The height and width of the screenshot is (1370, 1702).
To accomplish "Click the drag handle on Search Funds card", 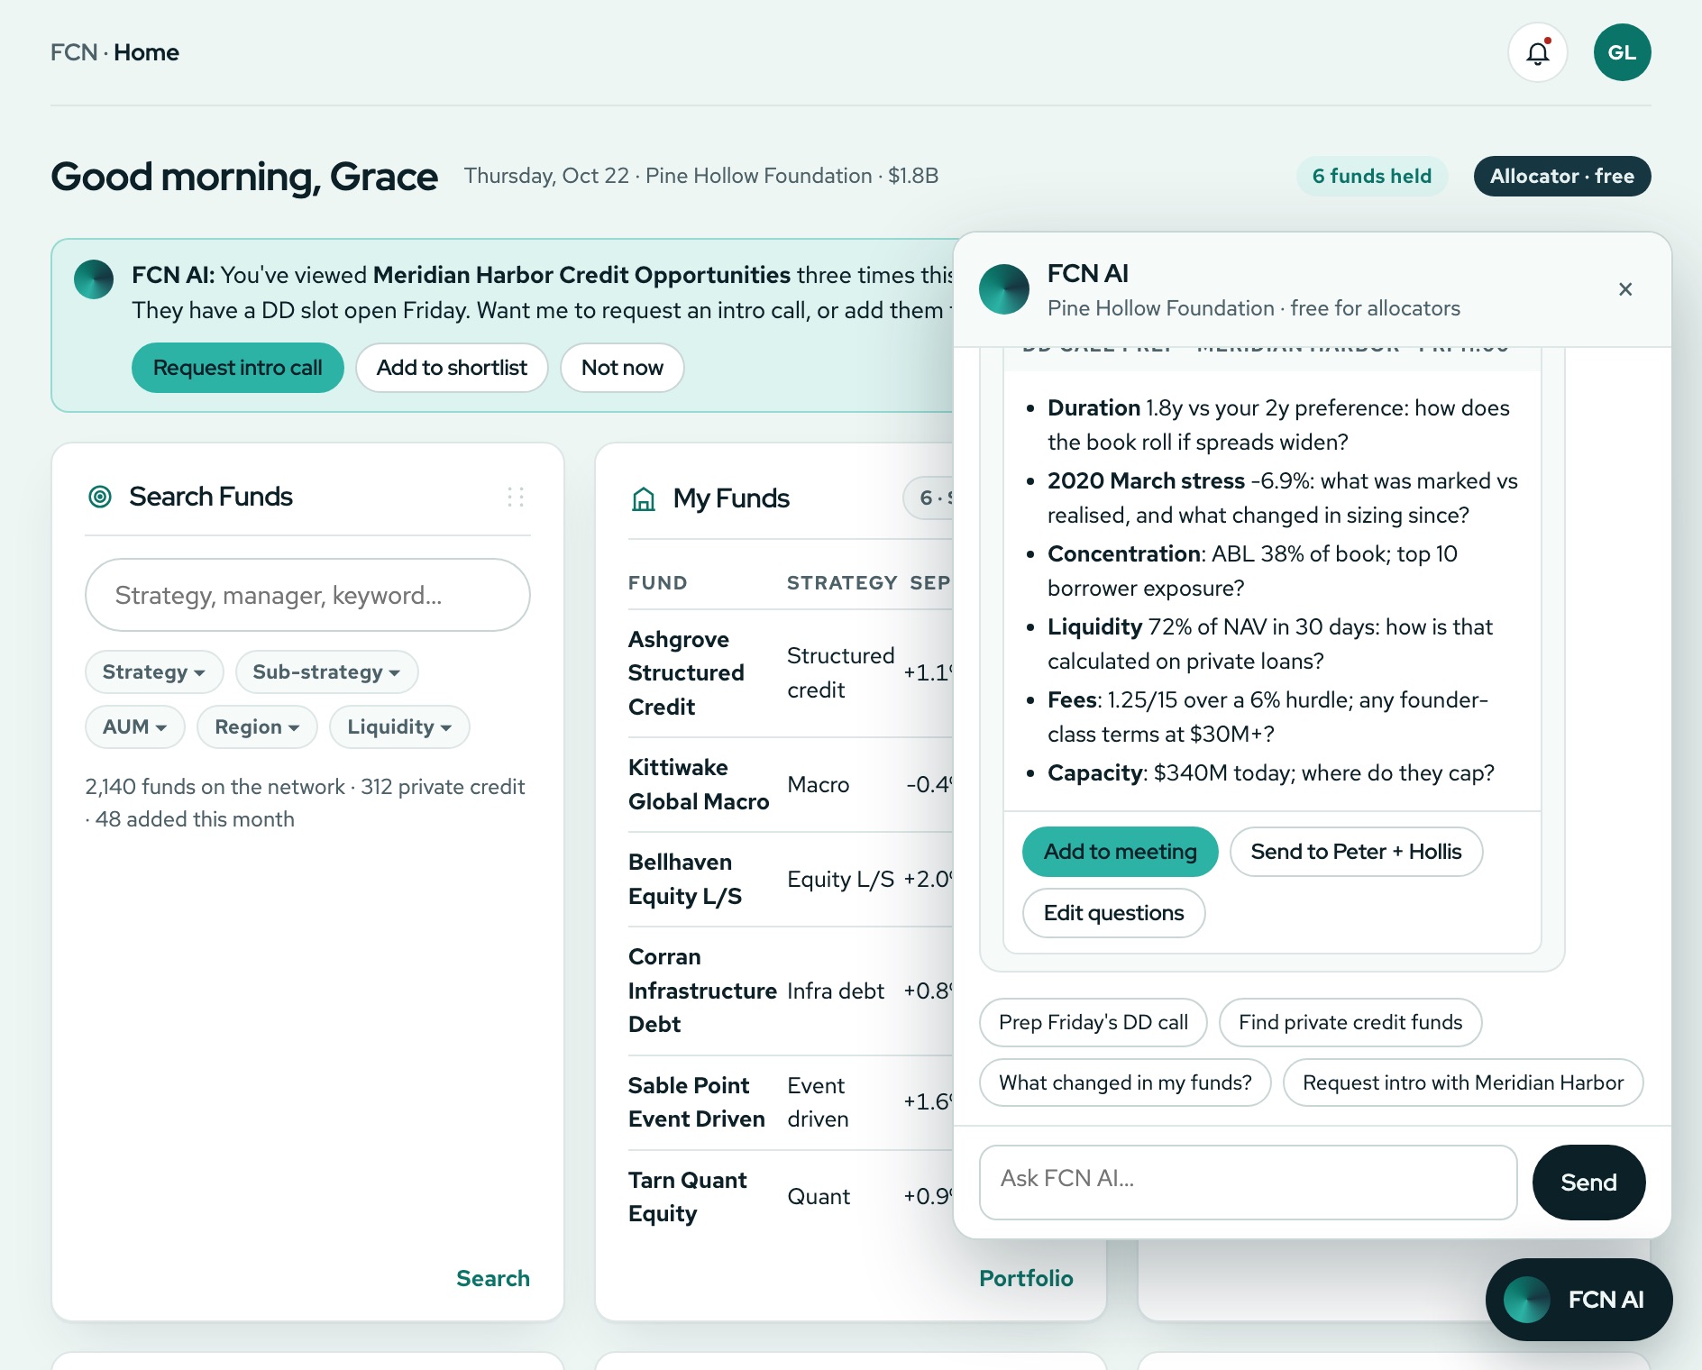I will [516, 497].
